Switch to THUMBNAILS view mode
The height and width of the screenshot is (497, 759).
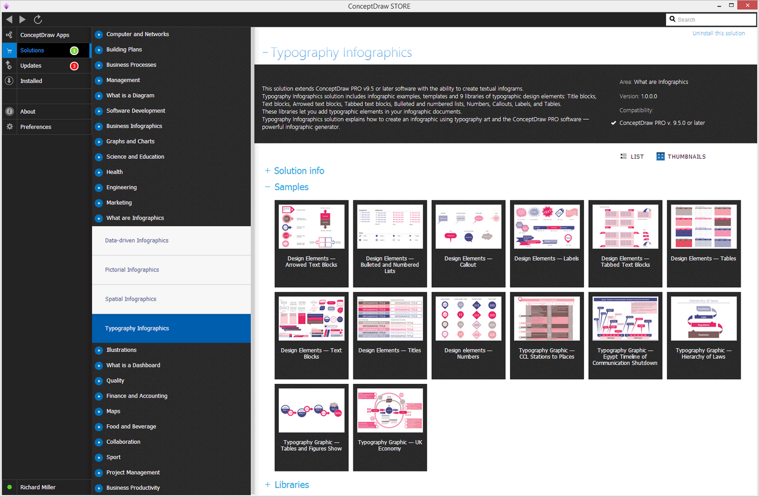[x=681, y=156]
